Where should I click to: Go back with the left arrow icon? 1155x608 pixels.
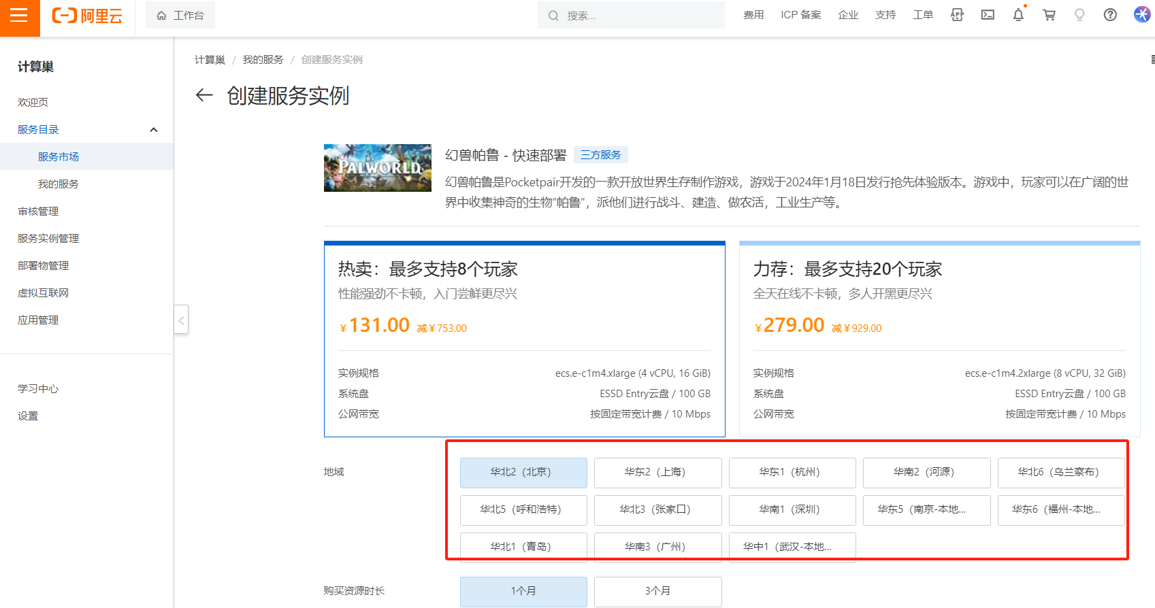coord(204,95)
